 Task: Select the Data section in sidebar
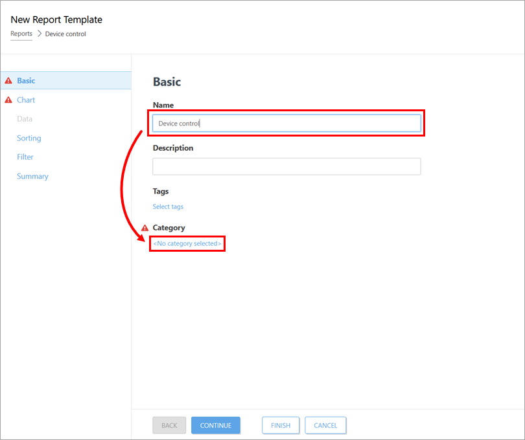point(25,119)
